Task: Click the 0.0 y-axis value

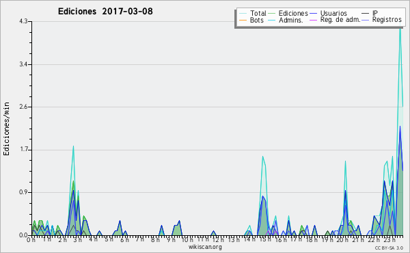Action: (23, 235)
